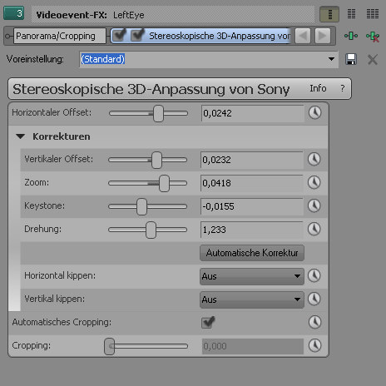Toggle the Automatisches Cropping checkbox
The image size is (386, 386).
[208, 322]
